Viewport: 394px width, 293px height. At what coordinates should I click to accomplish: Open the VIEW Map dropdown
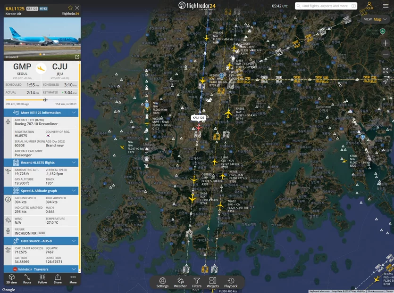click(376, 19)
